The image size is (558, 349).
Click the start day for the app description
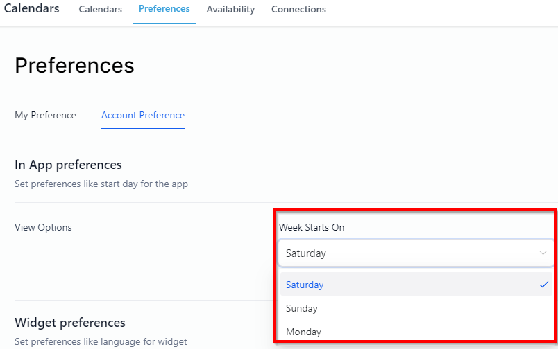(101, 184)
